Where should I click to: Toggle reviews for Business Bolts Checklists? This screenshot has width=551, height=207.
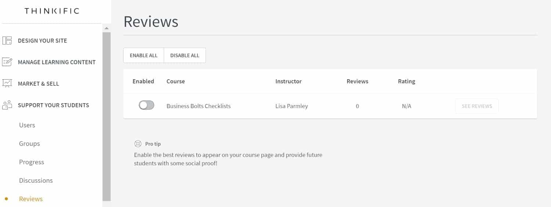146,105
